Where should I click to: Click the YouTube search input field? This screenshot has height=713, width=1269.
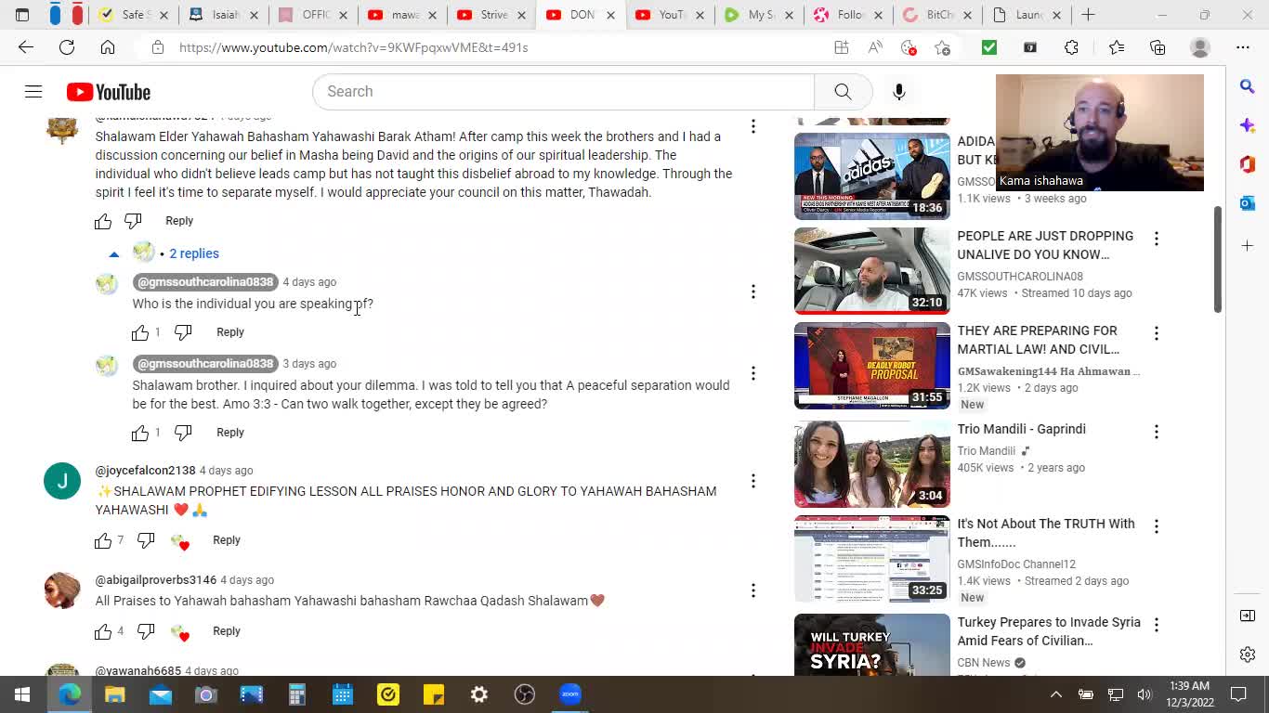[x=563, y=92]
